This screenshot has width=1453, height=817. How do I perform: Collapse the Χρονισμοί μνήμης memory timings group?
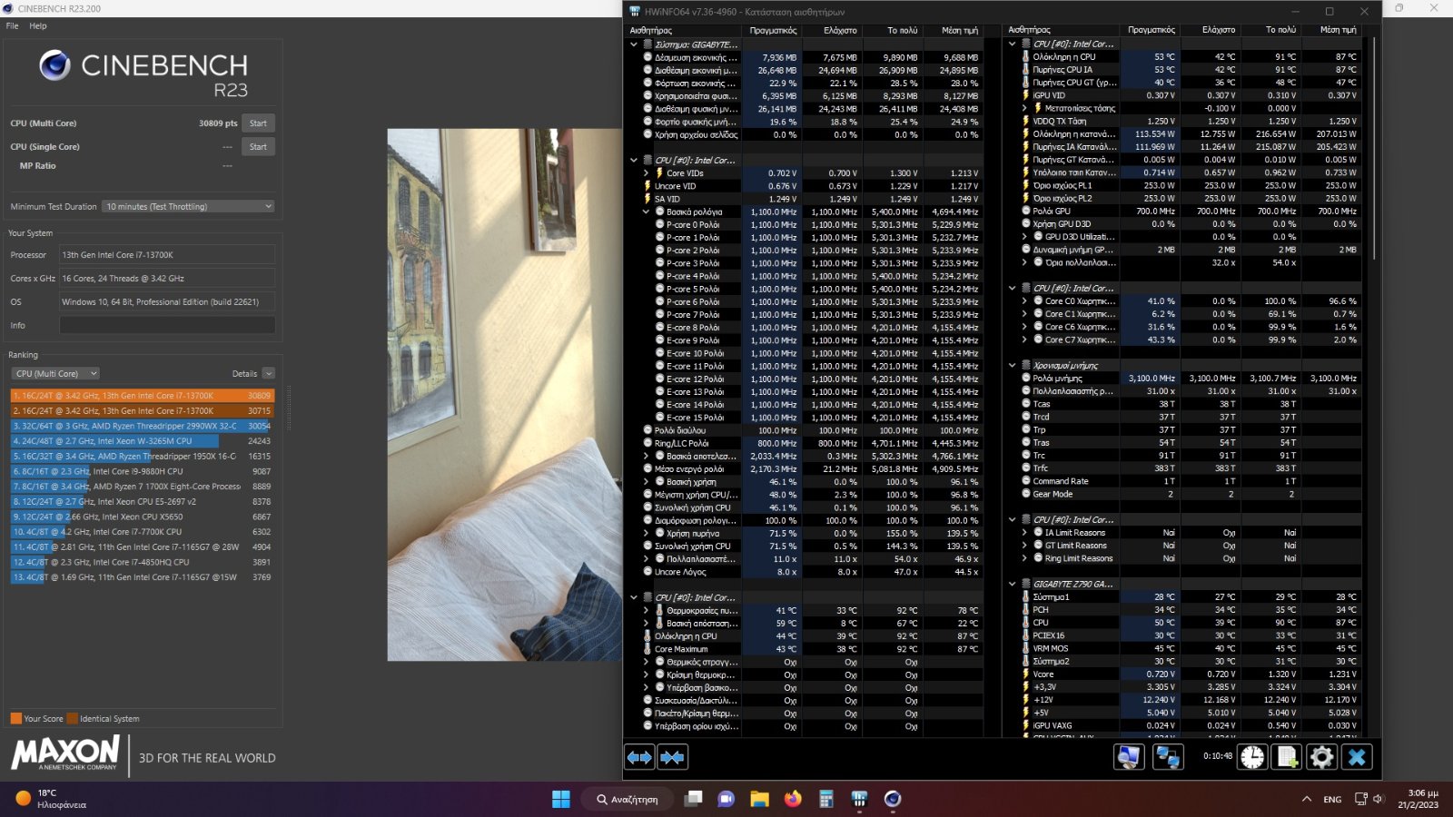(x=1012, y=366)
